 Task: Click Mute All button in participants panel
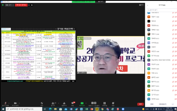coord(163,104)
